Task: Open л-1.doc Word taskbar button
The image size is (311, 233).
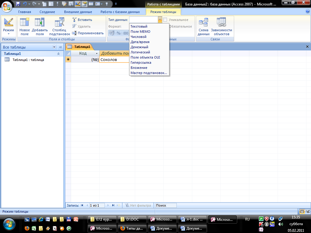Action: [192, 219]
